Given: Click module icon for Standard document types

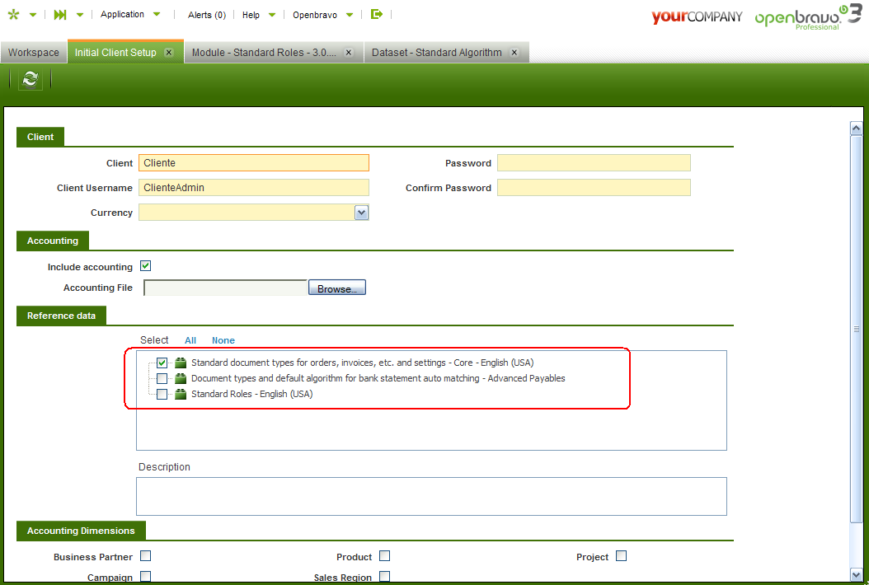Looking at the screenshot, I should [181, 363].
